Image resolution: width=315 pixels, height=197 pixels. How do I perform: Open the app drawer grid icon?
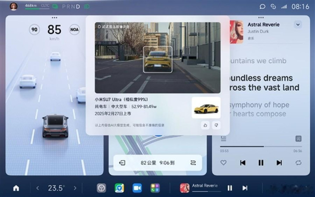[155, 188]
